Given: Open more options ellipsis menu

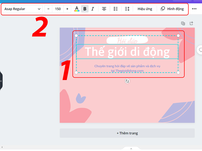Looking at the screenshot, I should [194, 9].
